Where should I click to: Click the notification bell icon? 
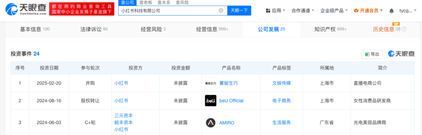391,11
